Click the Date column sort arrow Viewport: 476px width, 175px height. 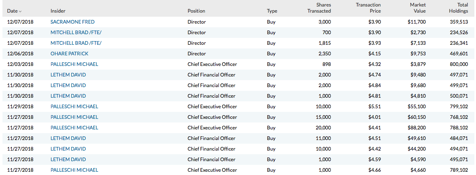point(20,11)
